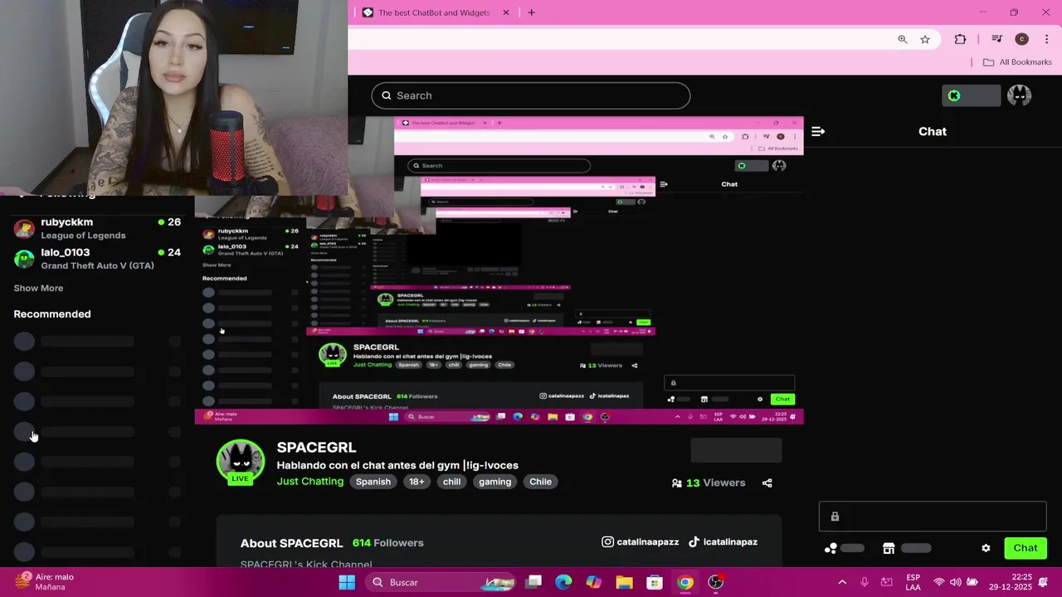Click the Recommended section heading
The width and height of the screenshot is (1062, 597).
tap(52, 314)
